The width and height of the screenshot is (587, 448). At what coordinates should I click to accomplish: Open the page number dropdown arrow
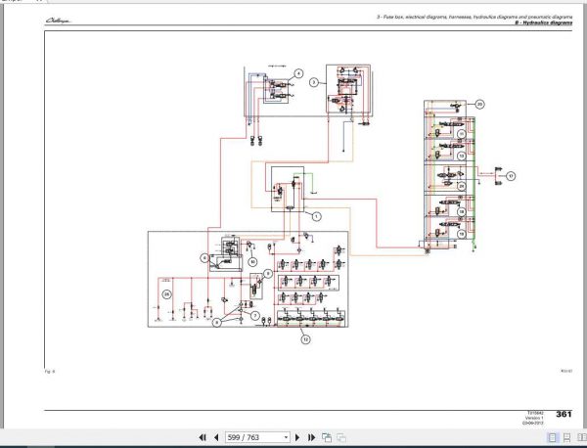(286, 437)
